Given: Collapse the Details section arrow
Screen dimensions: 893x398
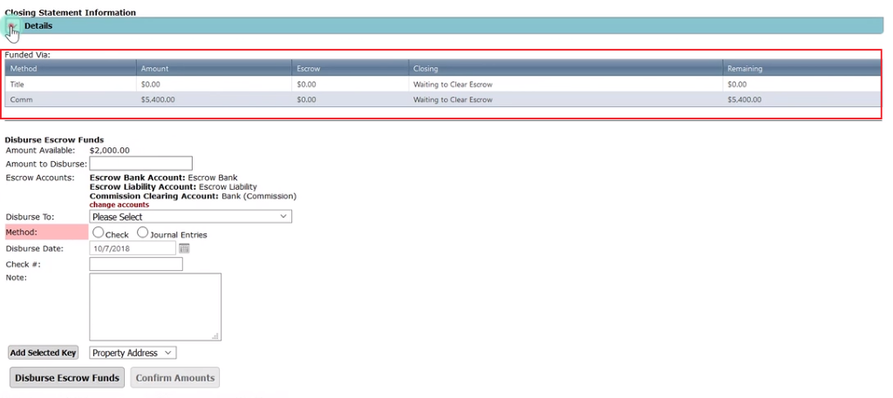Looking at the screenshot, I should [x=11, y=26].
